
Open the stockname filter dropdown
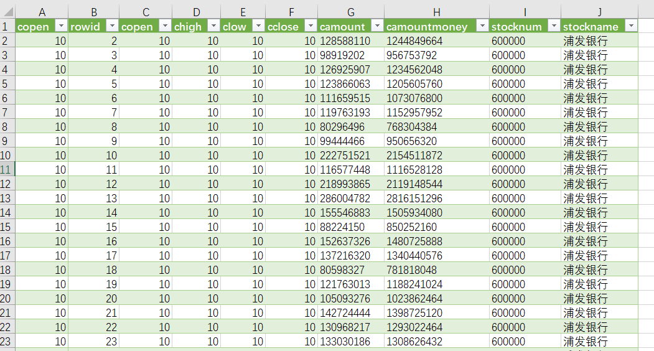pyautogui.click(x=632, y=26)
